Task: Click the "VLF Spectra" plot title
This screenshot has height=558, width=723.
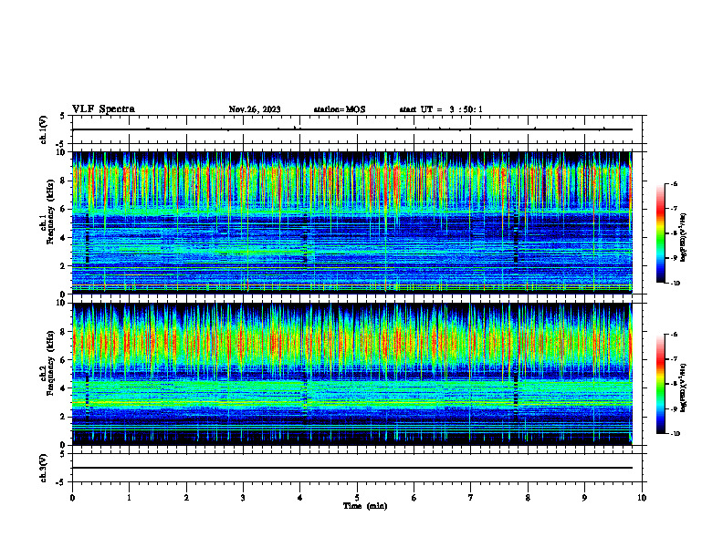Action: point(103,109)
